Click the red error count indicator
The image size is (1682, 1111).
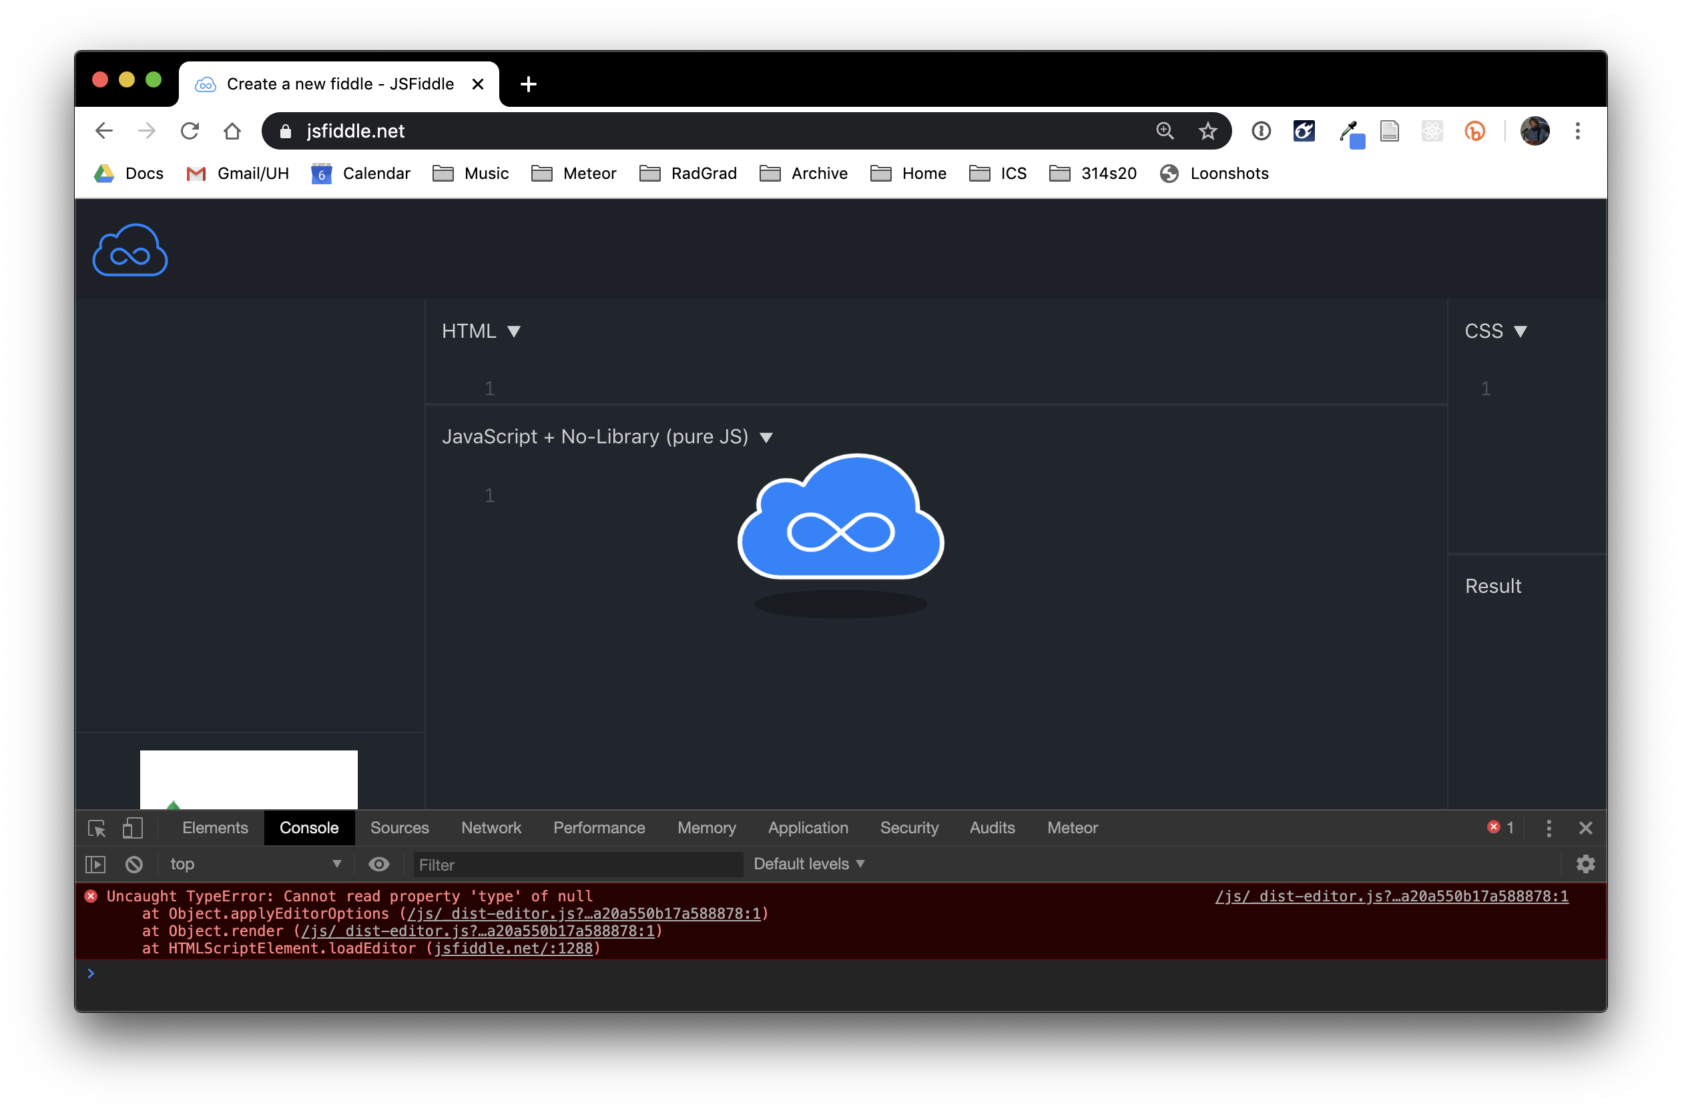[1500, 827]
